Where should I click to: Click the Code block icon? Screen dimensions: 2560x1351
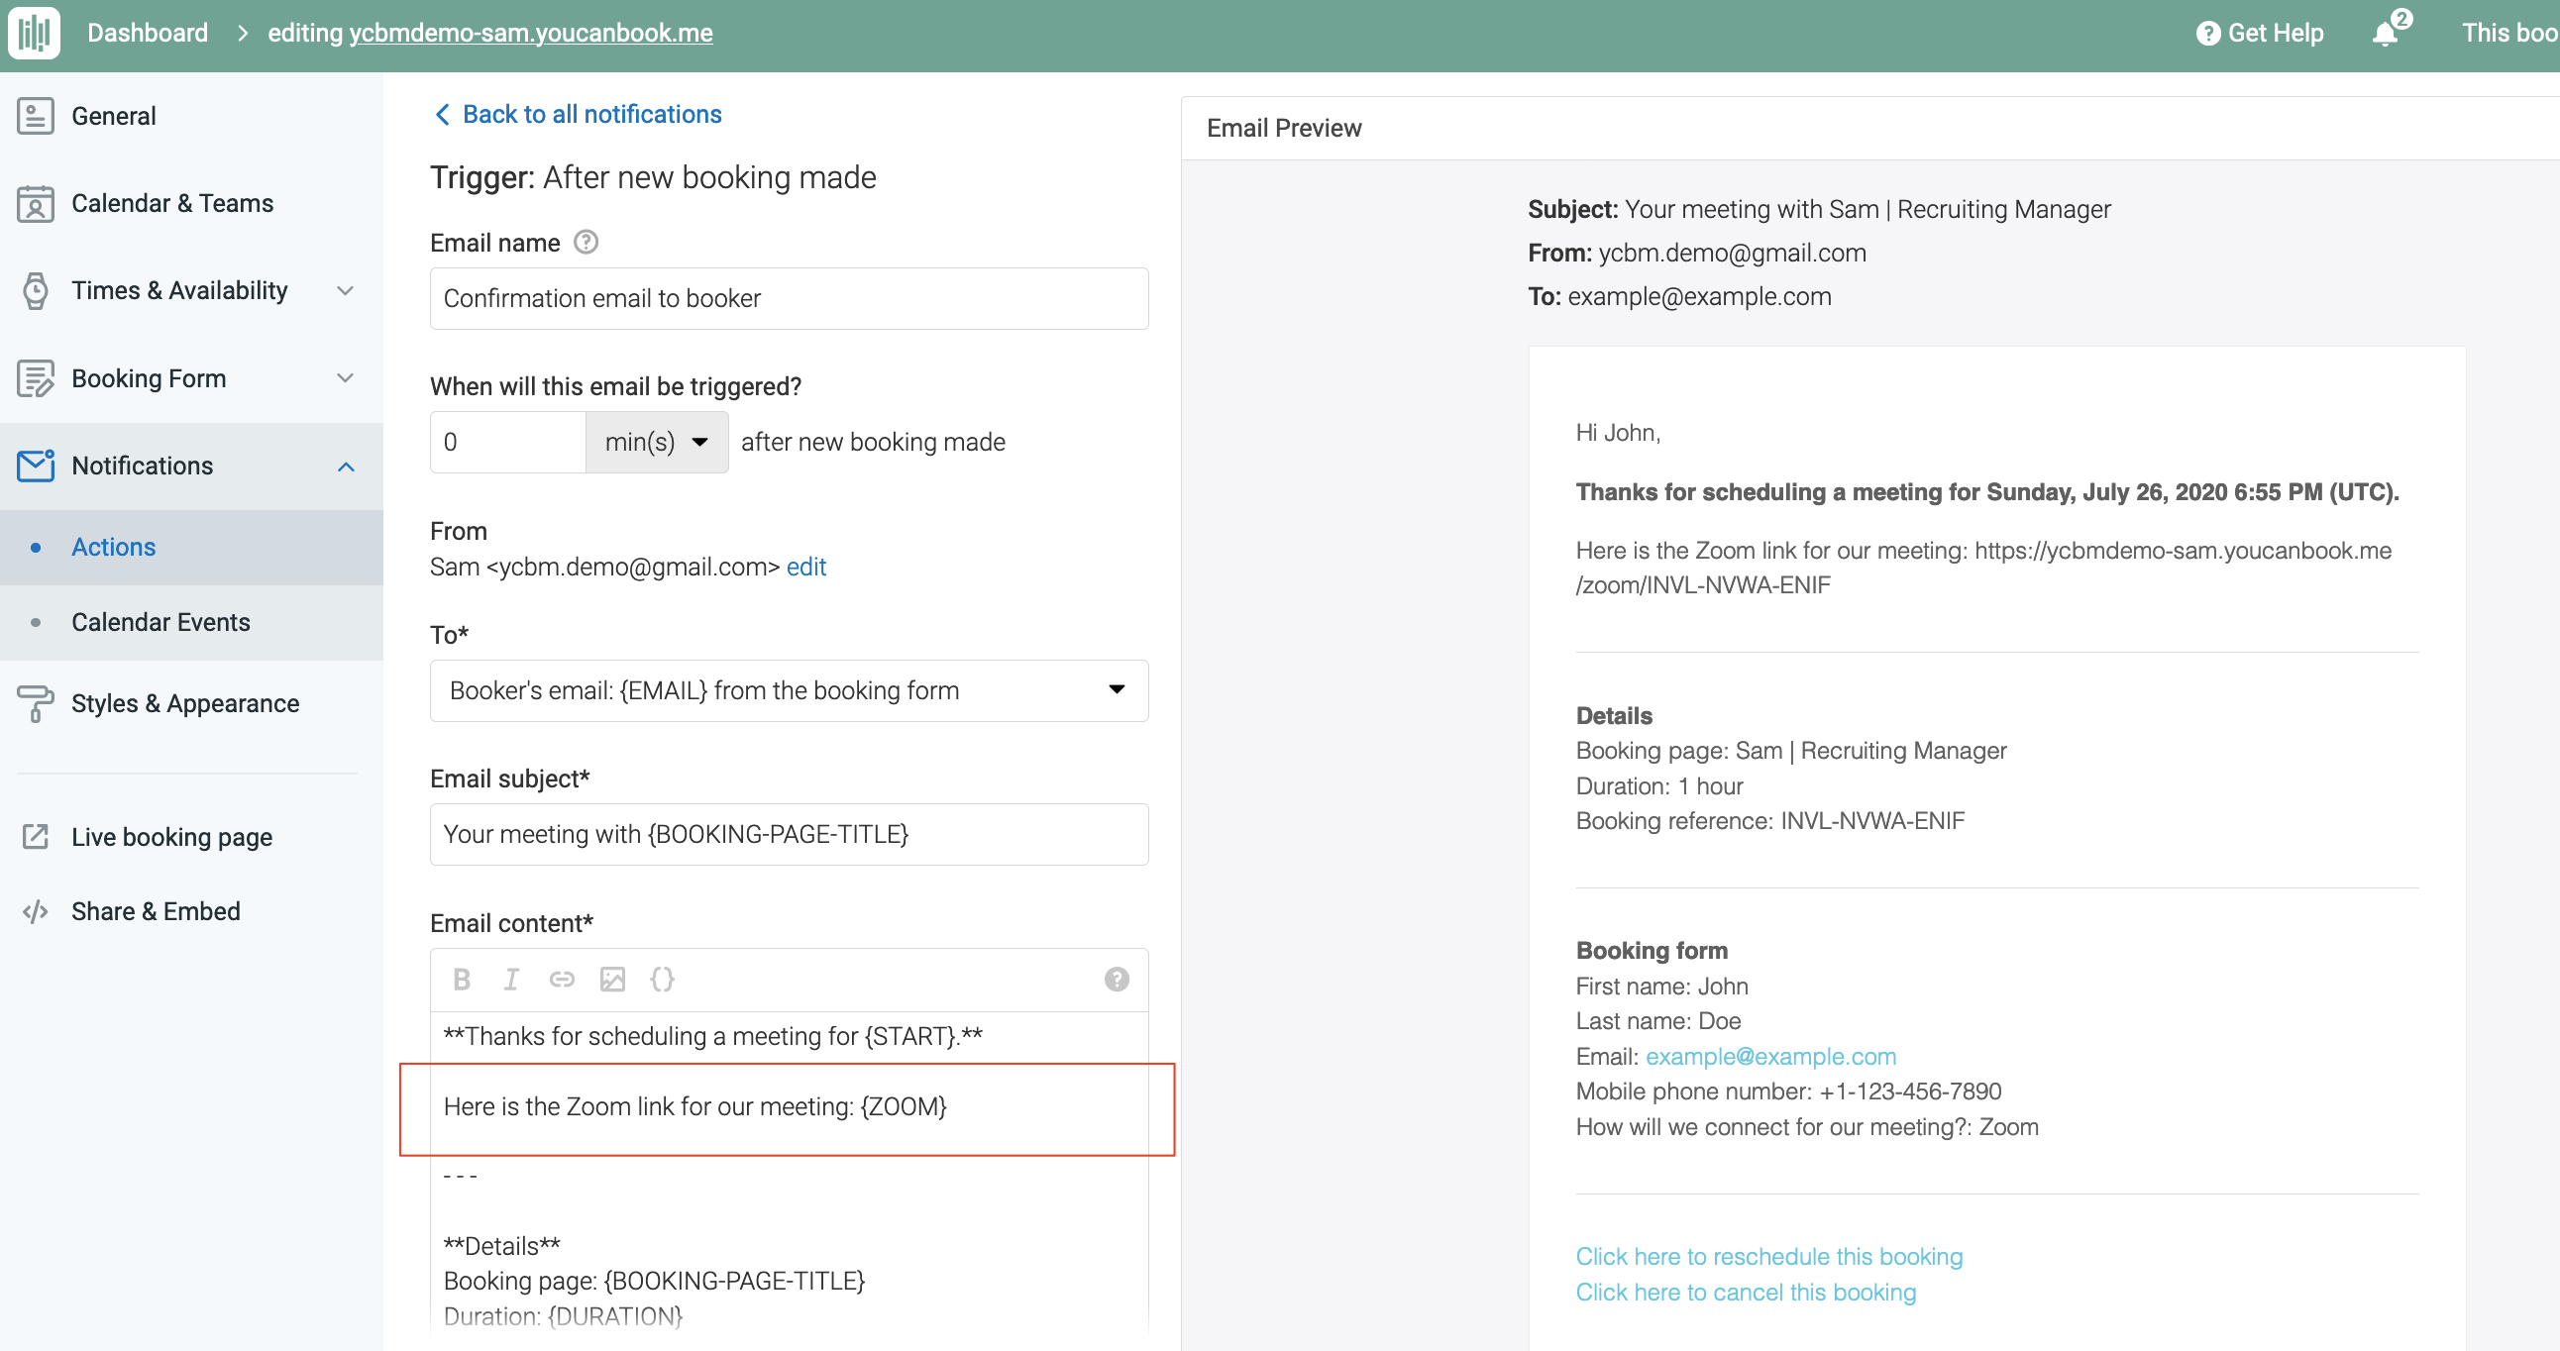tap(661, 981)
